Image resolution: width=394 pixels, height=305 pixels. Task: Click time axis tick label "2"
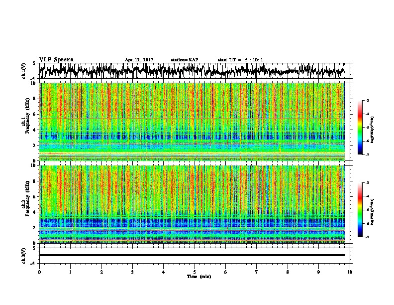pyautogui.click(x=101, y=272)
